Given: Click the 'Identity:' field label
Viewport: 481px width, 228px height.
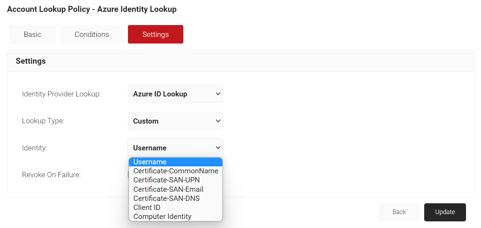Looking at the screenshot, I should pos(35,148).
